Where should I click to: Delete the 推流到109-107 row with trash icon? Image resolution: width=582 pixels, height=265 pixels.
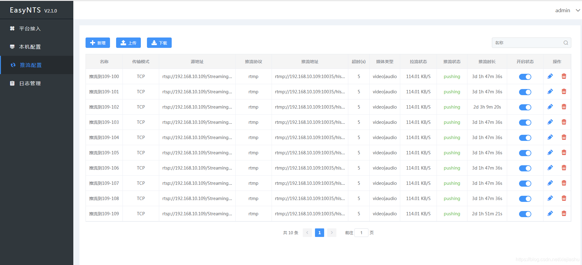pos(564,183)
